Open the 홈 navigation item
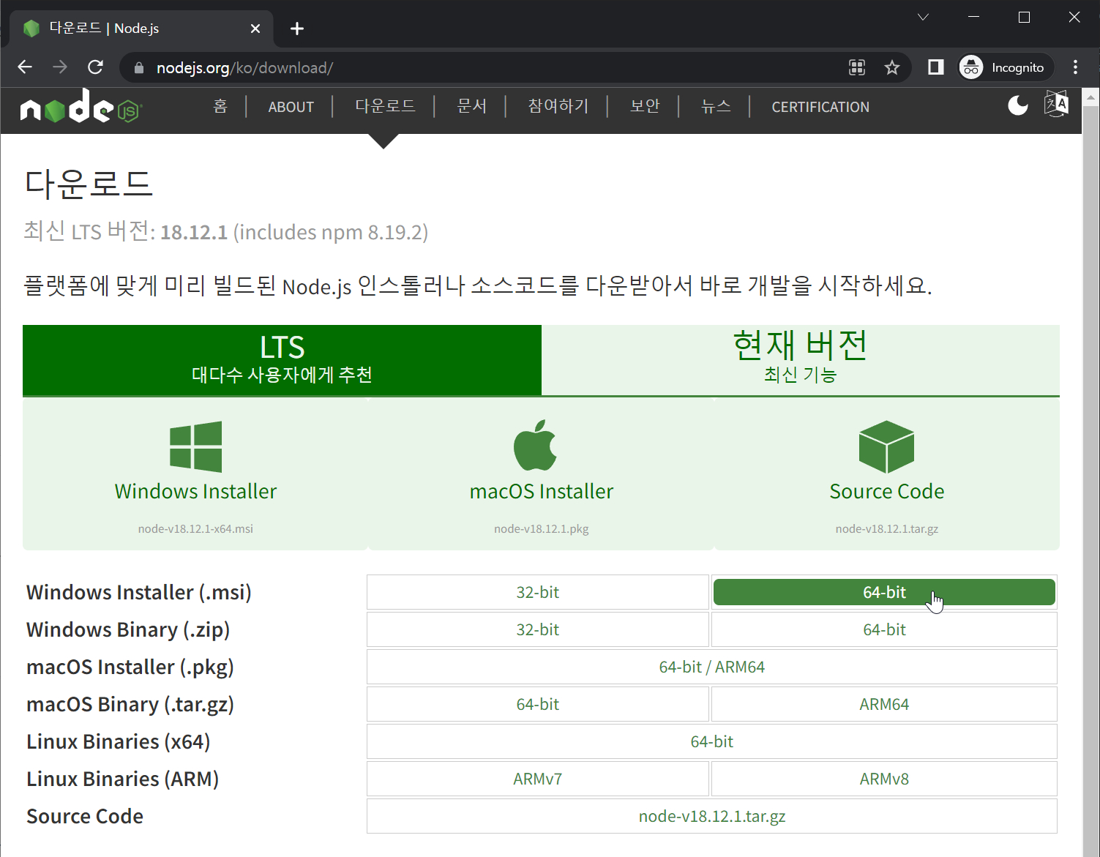1100x857 pixels. [x=220, y=107]
